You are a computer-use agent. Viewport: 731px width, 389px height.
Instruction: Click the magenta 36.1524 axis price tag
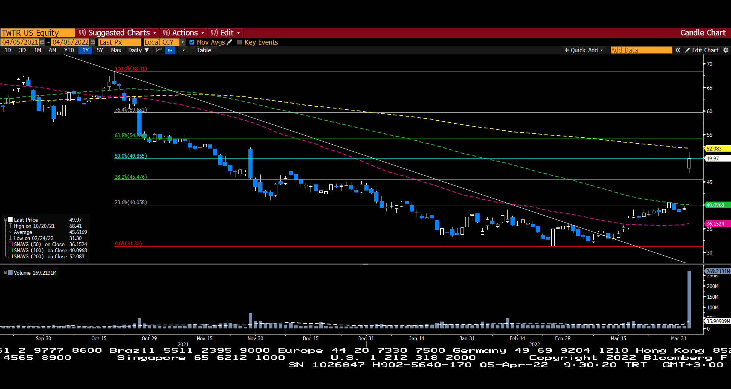717,224
